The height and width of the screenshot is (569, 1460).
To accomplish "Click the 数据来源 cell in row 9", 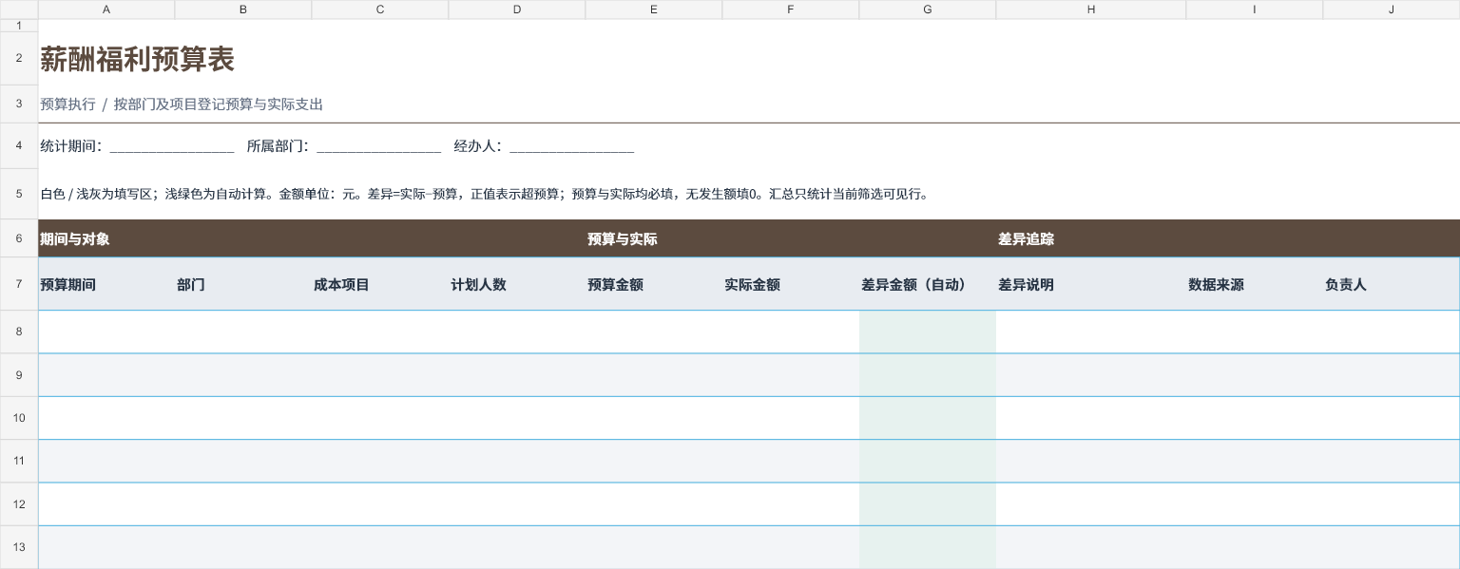I will (x=1255, y=375).
